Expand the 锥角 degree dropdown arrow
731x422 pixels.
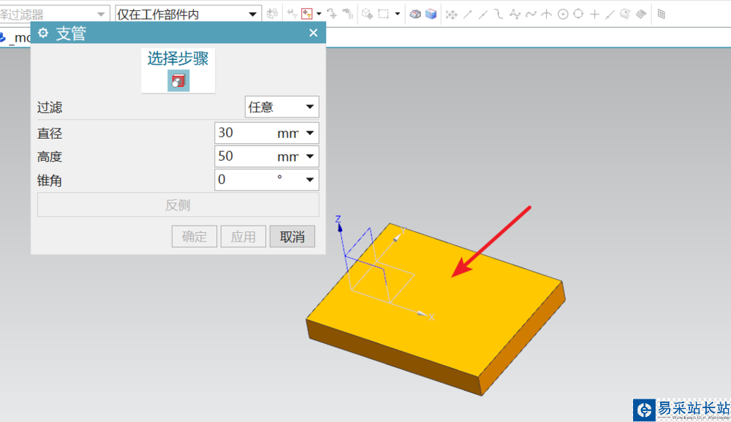tap(310, 180)
